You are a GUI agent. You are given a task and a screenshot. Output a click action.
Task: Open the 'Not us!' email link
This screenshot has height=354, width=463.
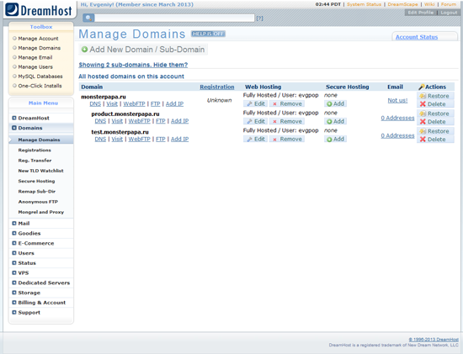(397, 101)
